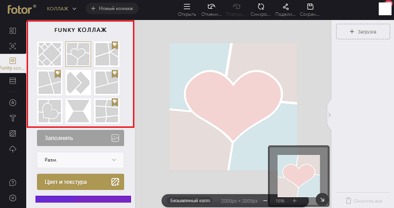Open the Text tool in the sidebar
The height and width of the screenshot is (208, 394).
[13, 118]
